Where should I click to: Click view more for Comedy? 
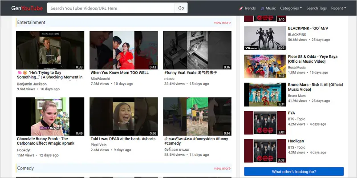pyautogui.click(x=222, y=169)
